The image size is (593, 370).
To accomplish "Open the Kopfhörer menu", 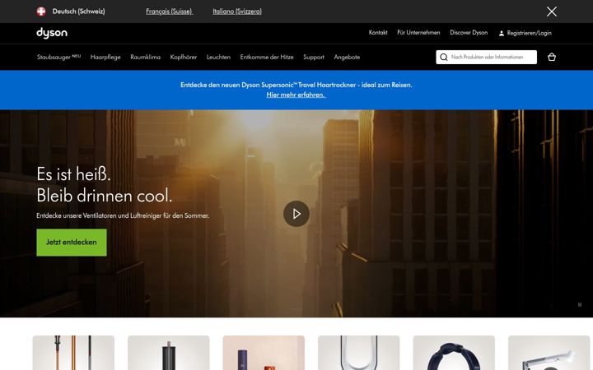I will click(184, 57).
